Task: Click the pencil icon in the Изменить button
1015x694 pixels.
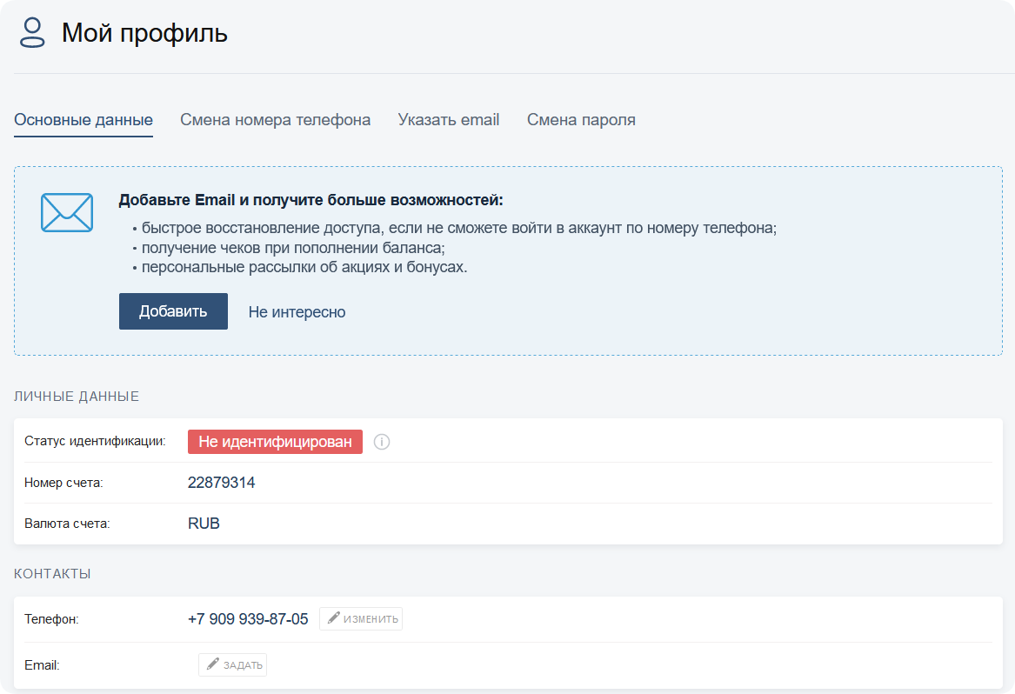Action: tap(334, 618)
